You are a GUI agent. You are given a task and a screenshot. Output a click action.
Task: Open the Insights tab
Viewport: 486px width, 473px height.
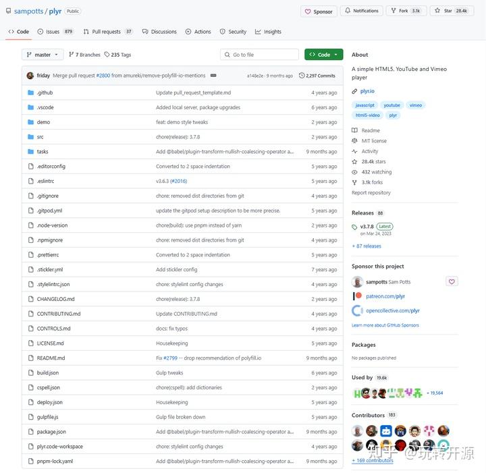pyautogui.click(x=268, y=32)
